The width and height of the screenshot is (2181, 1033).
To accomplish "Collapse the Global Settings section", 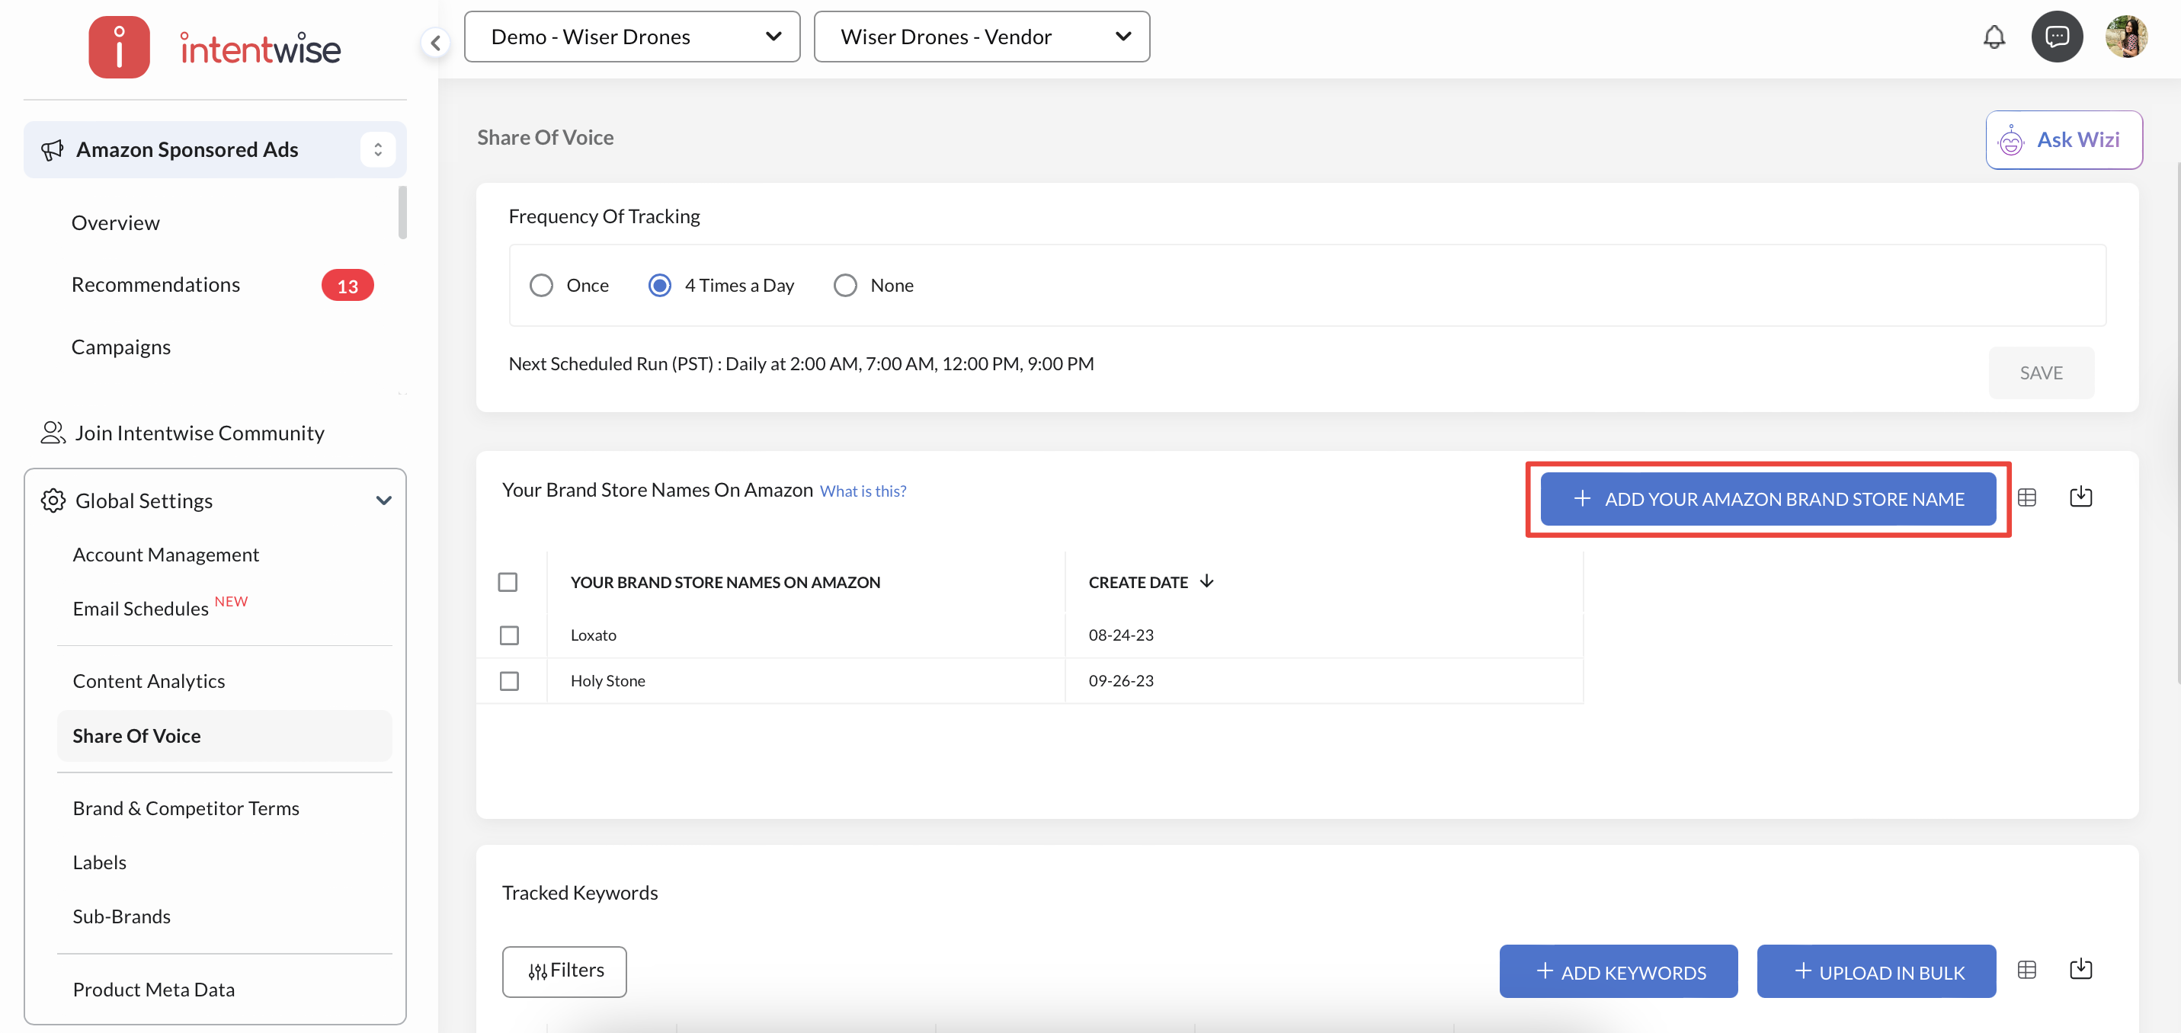I will tap(383, 501).
